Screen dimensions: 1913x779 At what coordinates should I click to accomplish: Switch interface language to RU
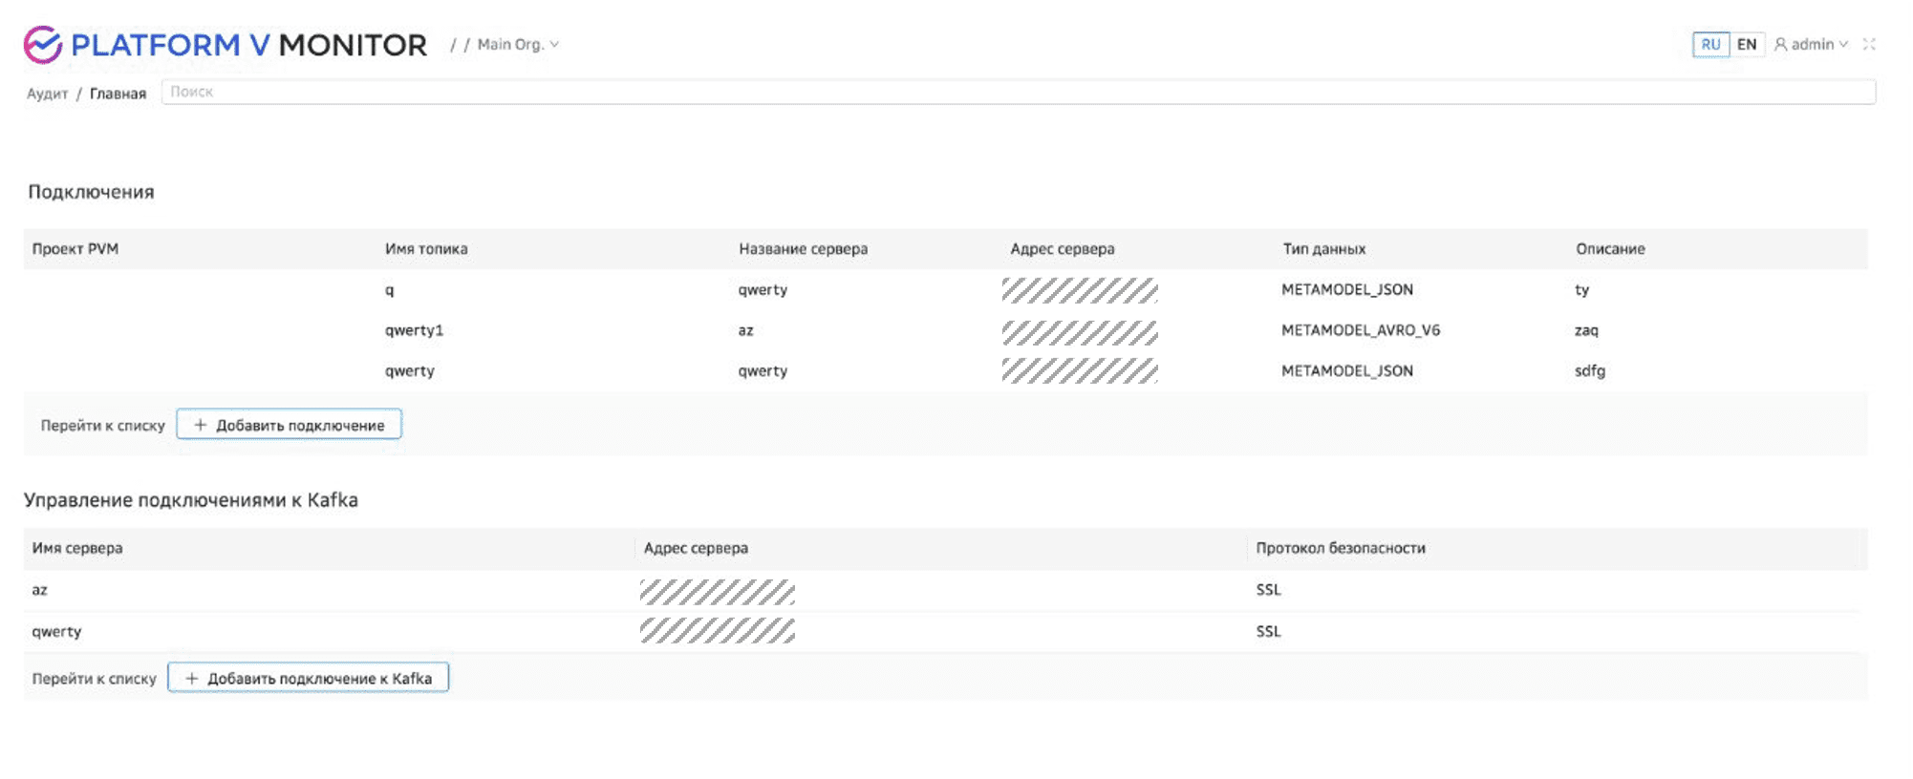click(1709, 45)
